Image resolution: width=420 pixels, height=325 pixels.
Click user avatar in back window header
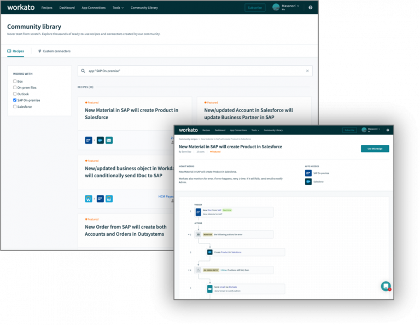point(276,7)
